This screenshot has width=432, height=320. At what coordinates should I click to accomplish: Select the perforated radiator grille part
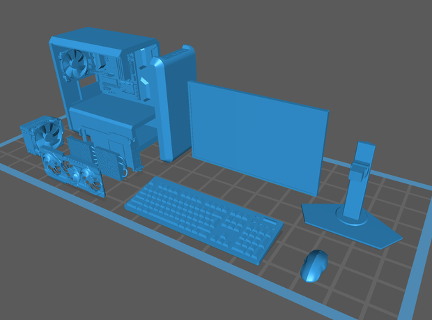[x=109, y=163]
